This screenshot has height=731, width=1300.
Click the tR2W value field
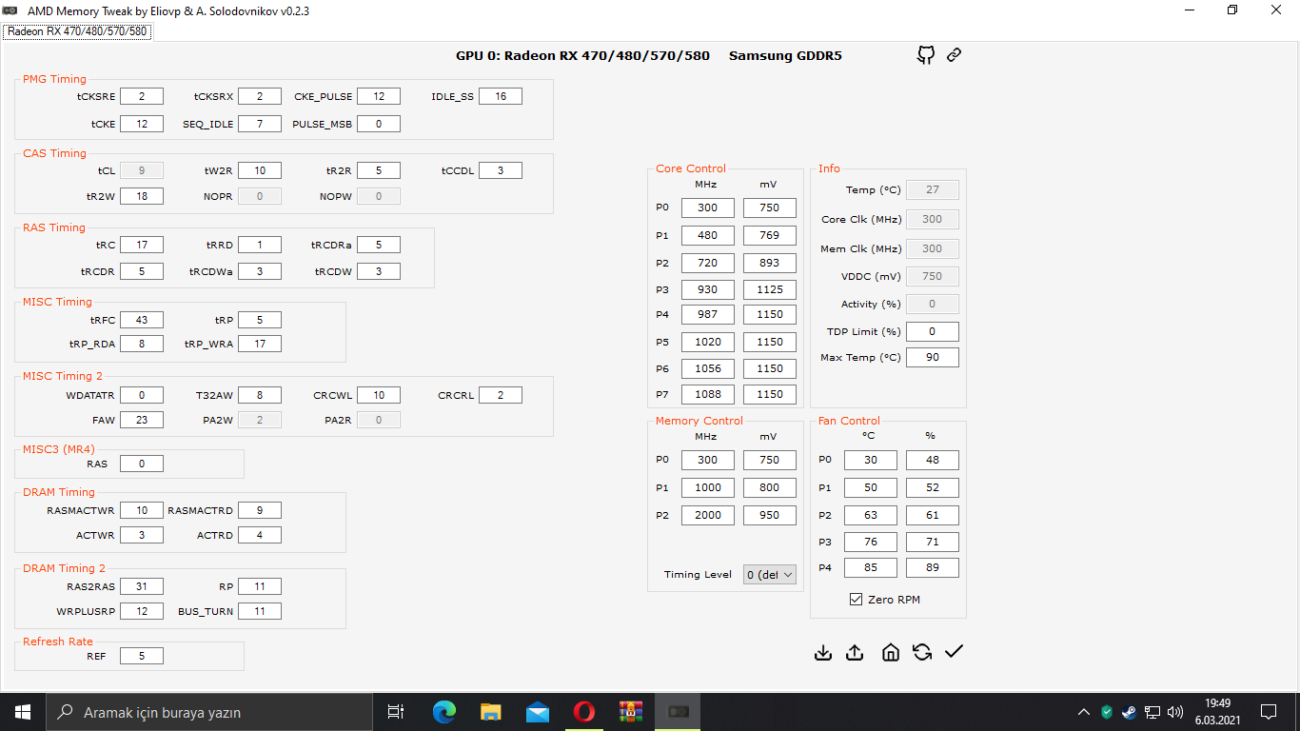(142, 196)
